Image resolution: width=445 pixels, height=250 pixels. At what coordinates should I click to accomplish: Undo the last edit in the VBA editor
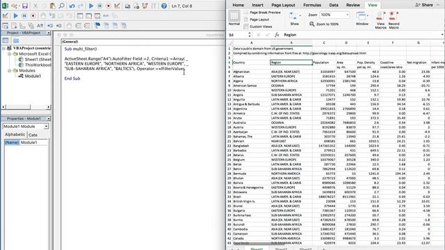72,6
